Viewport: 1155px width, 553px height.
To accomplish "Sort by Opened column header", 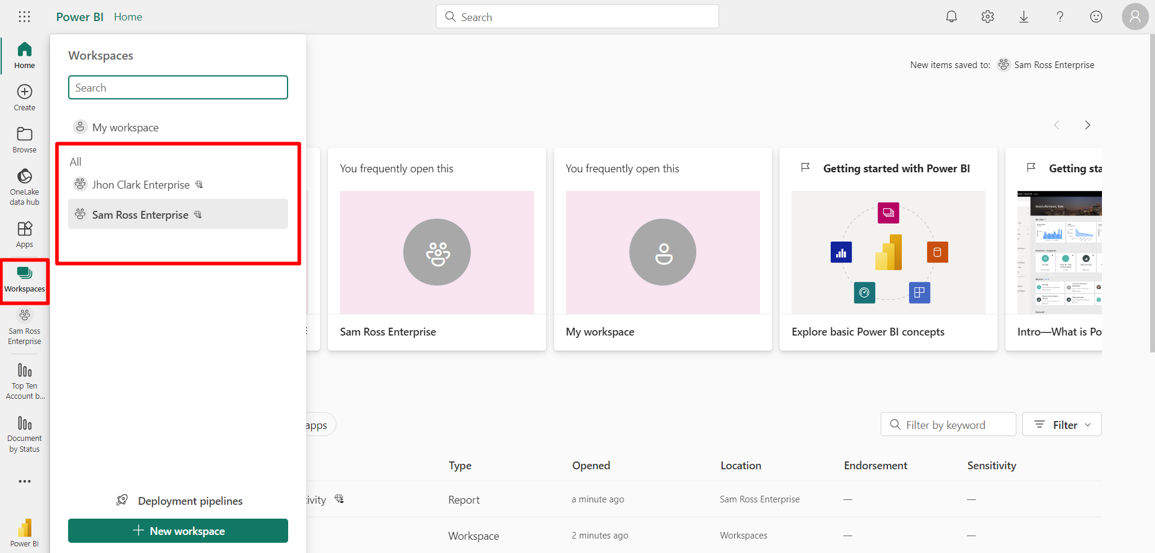I will (x=591, y=465).
